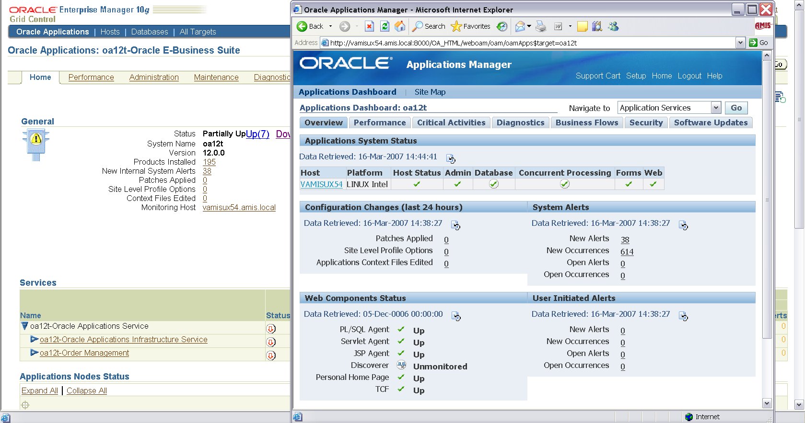Refresh Configuration Changes data icon

click(x=455, y=225)
